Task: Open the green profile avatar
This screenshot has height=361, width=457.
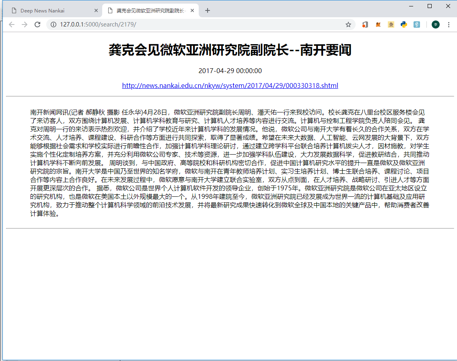Action: [435, 24]
